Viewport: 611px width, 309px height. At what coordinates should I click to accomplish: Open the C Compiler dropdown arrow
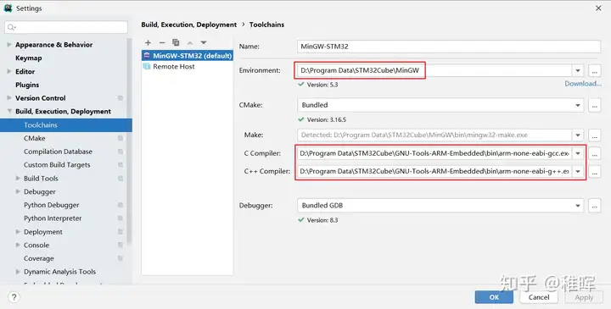[578, 153]
